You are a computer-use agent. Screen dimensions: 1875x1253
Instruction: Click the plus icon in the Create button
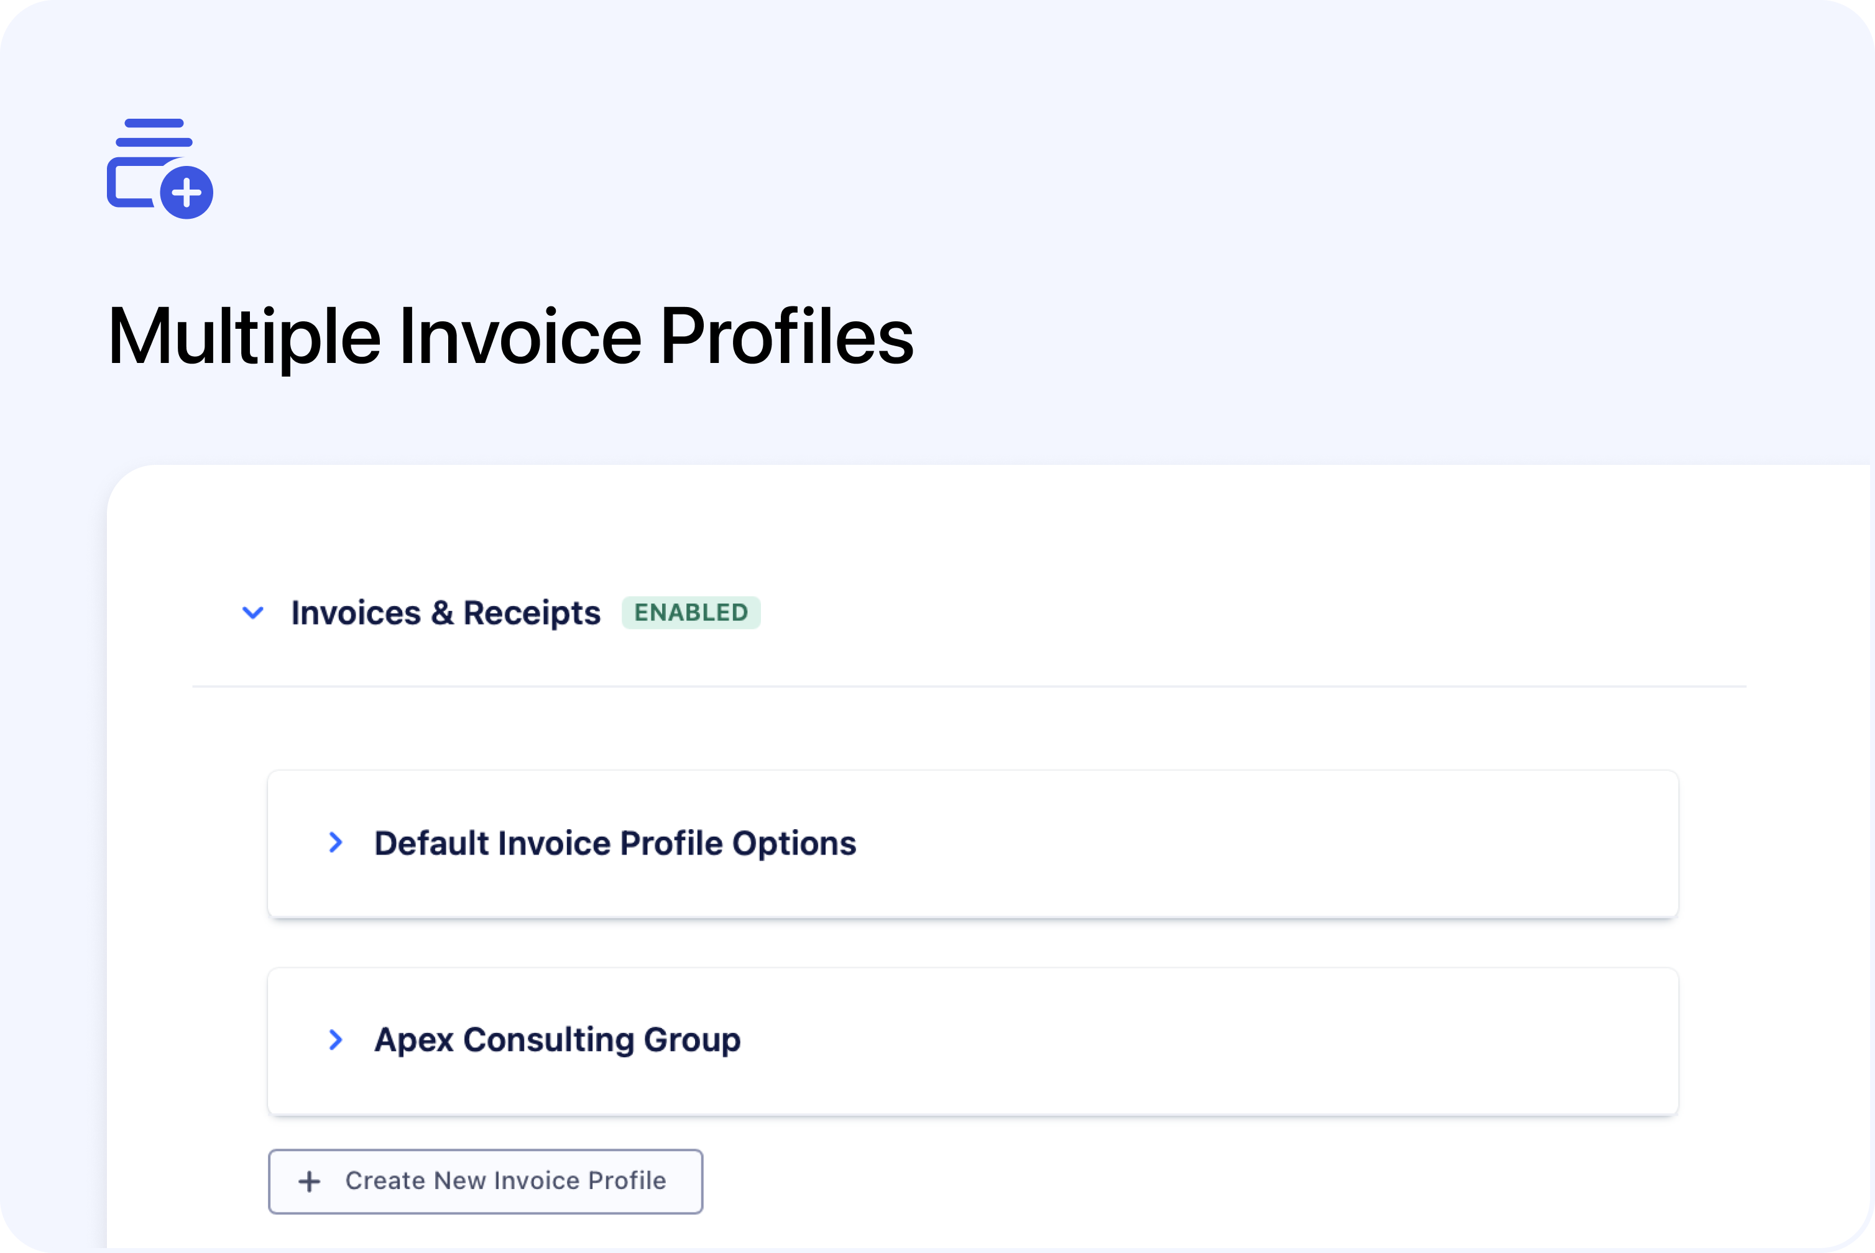[x=310, y=1181]
